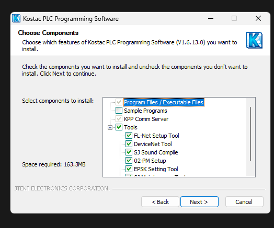Select the Sample Programs label
This screenshot has height=228, width=274.
click(x=145, y=111)
